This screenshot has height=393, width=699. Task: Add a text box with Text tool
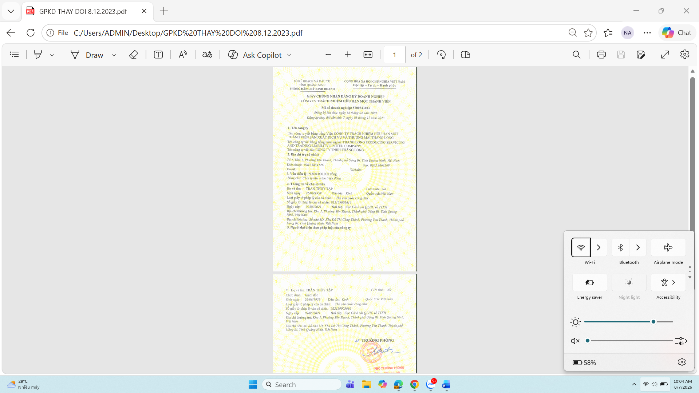click(x=158, y=55)
